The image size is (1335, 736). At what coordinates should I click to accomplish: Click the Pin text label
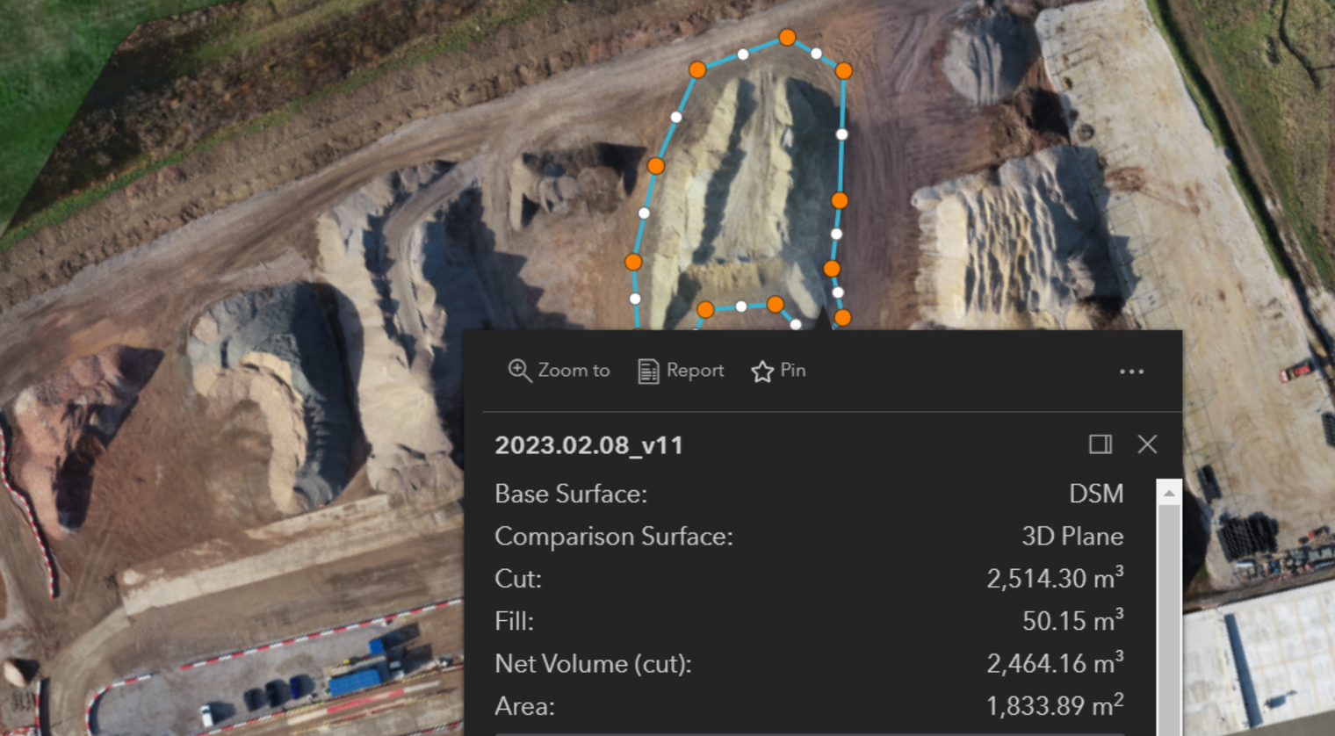tap(793, 371)
